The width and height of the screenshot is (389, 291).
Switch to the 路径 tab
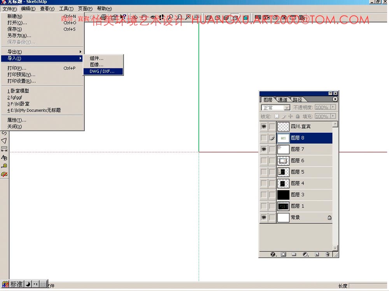[x=297, y=99]
